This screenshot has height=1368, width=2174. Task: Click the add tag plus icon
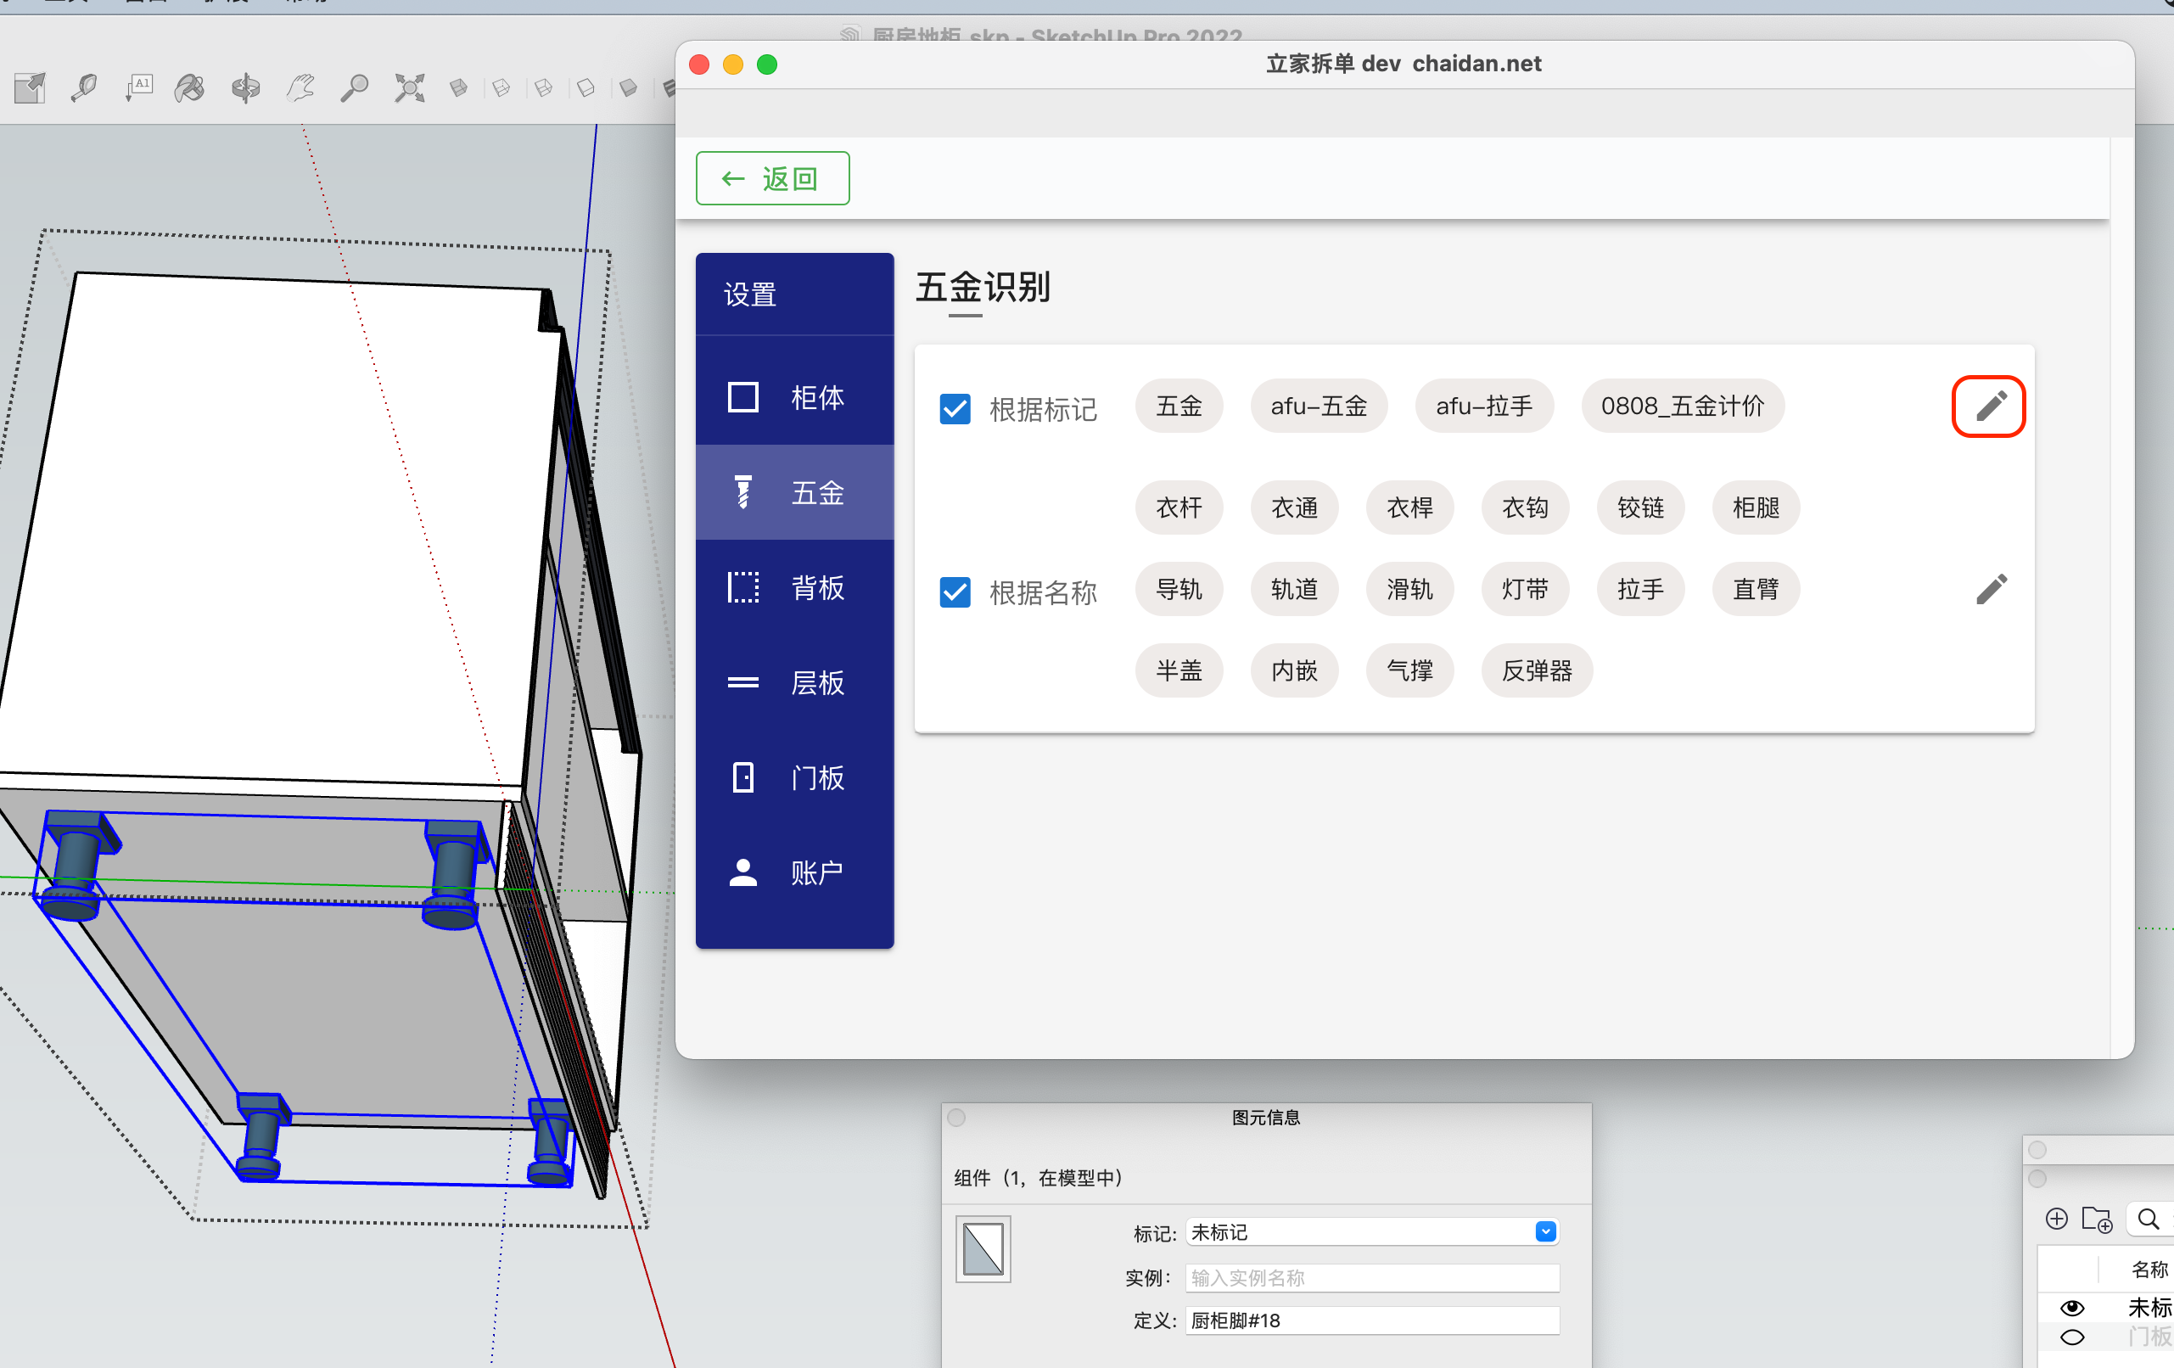click(x=2057, y=1219)
